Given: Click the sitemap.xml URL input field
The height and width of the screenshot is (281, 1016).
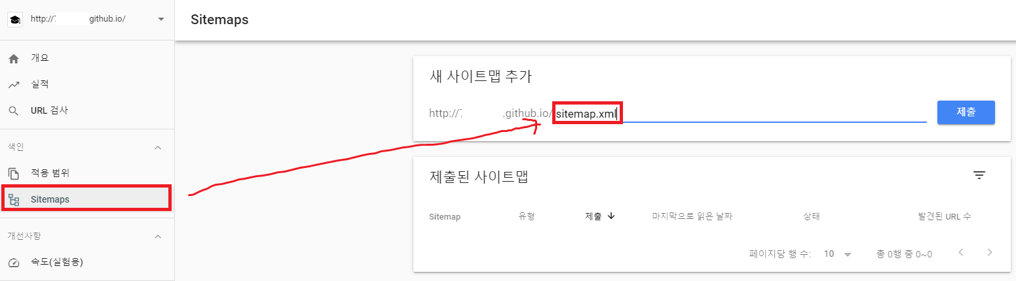Looking at the screenshot, I should coord(740,114).
